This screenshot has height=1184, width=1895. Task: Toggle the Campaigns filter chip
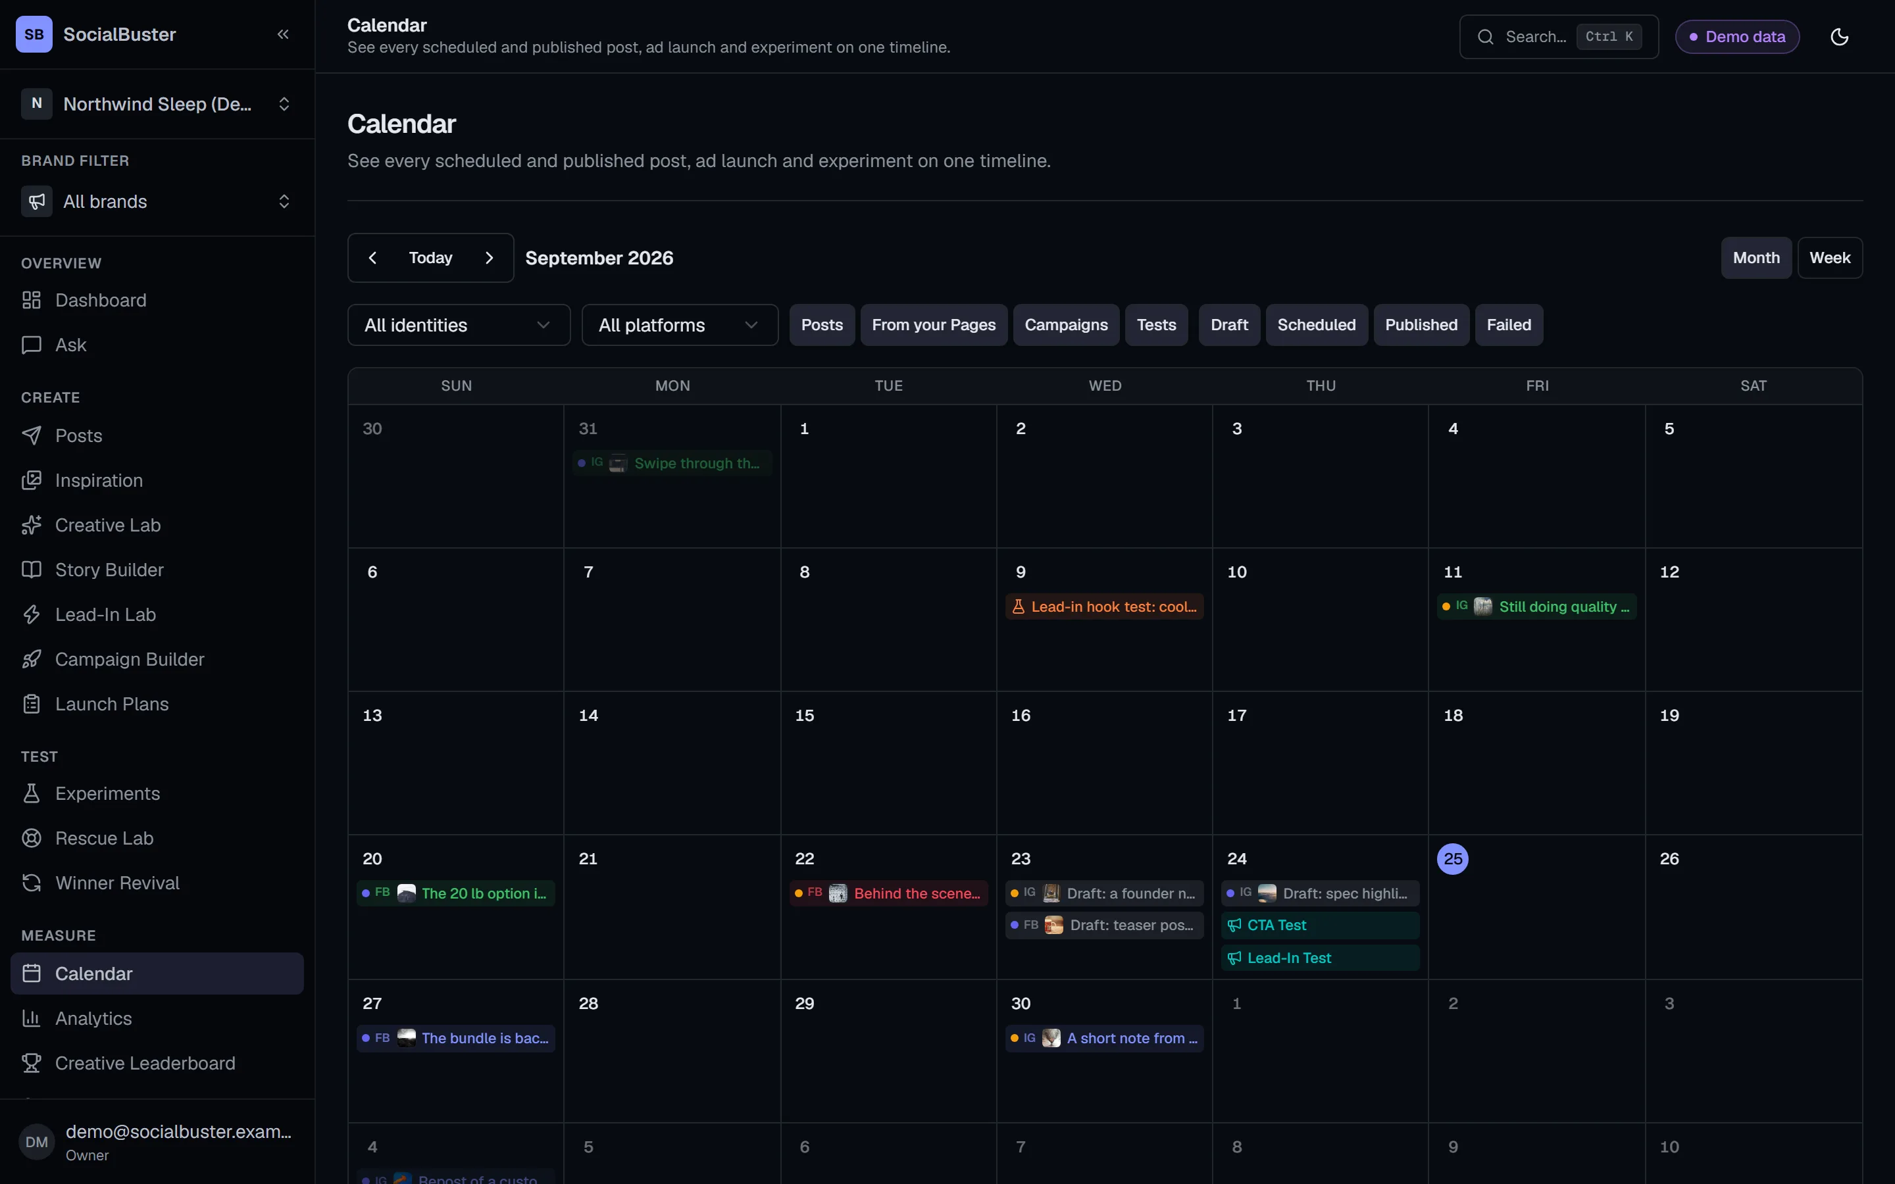click(1066, 325)
